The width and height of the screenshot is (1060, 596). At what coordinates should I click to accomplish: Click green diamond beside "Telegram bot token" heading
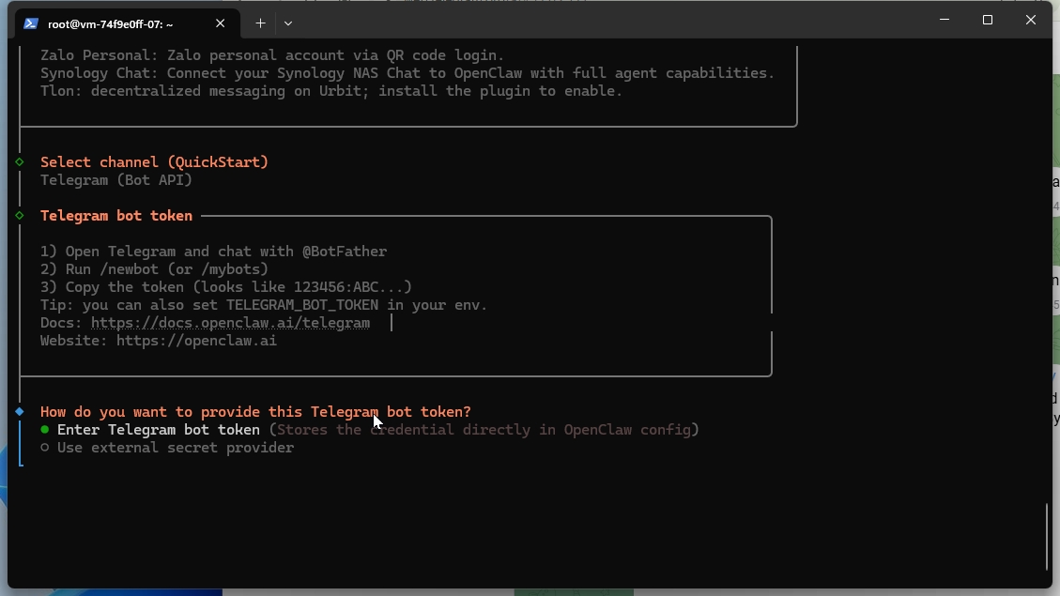(x=20, y=216)
